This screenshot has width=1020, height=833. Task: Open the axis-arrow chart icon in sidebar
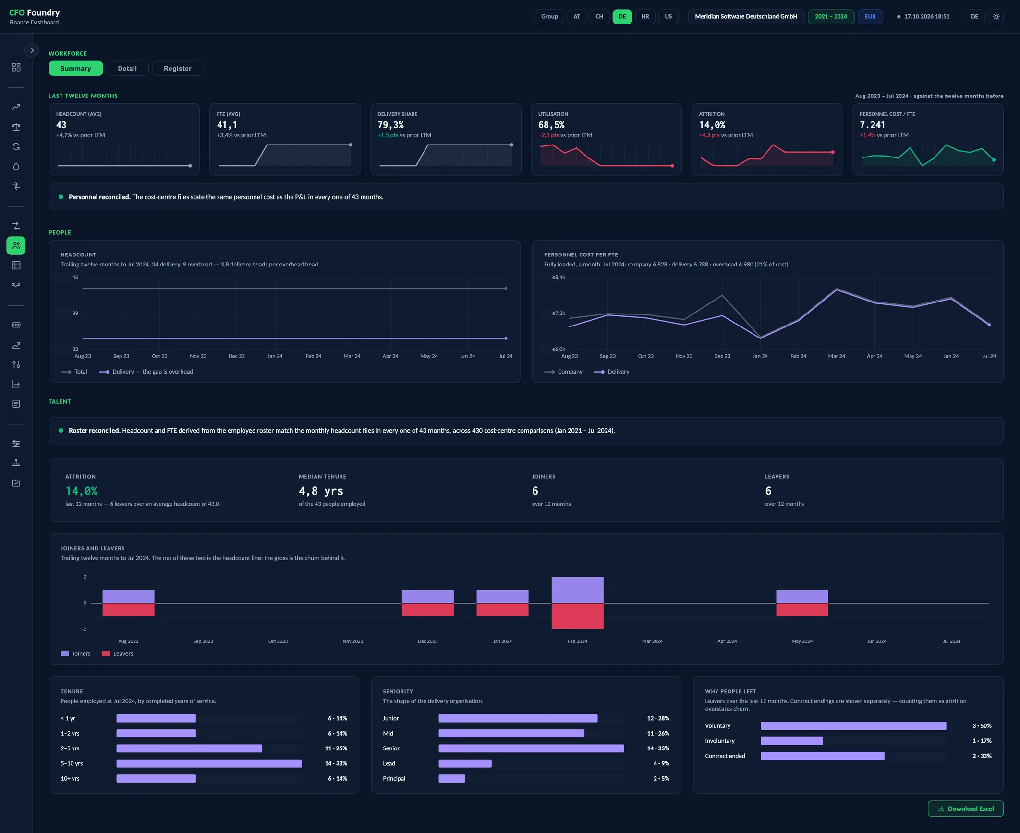[16, 384]
